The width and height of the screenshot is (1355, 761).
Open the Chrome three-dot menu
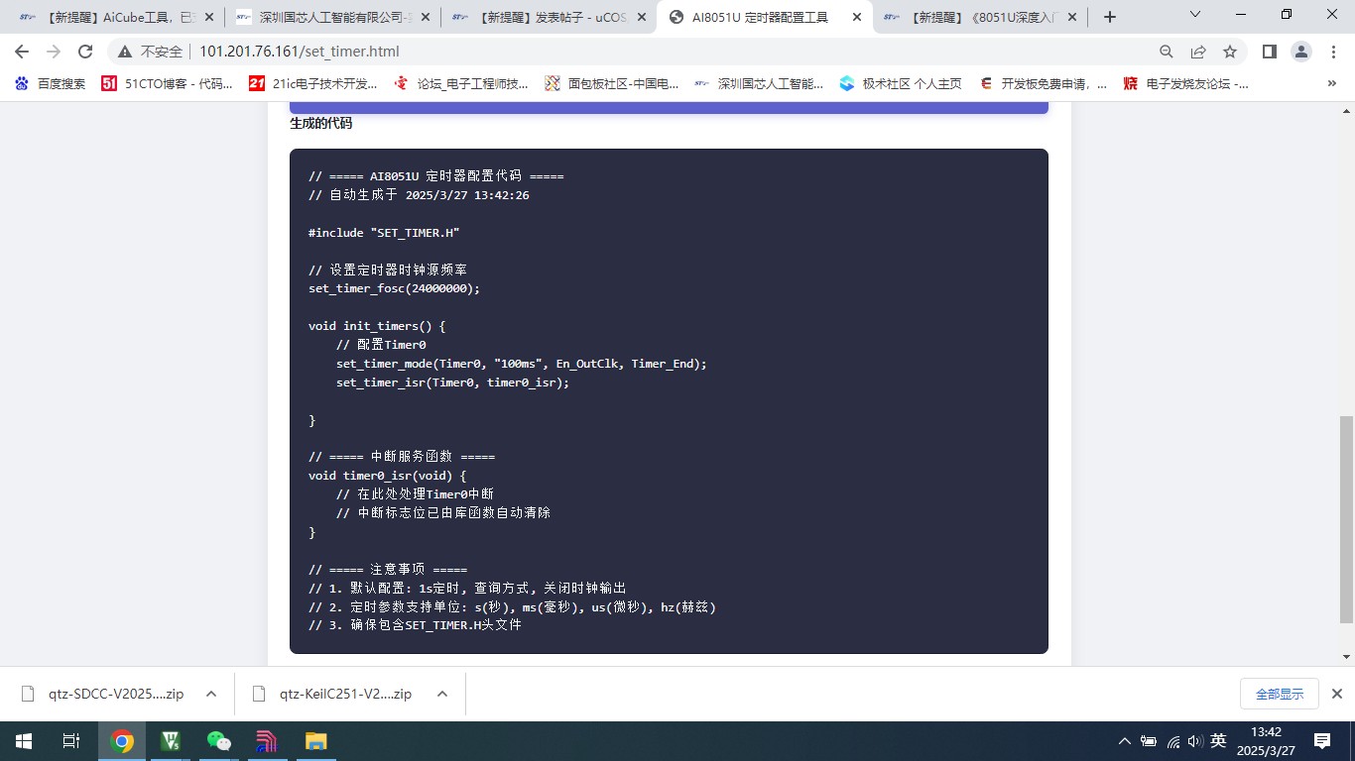[x=1332, y=52]
